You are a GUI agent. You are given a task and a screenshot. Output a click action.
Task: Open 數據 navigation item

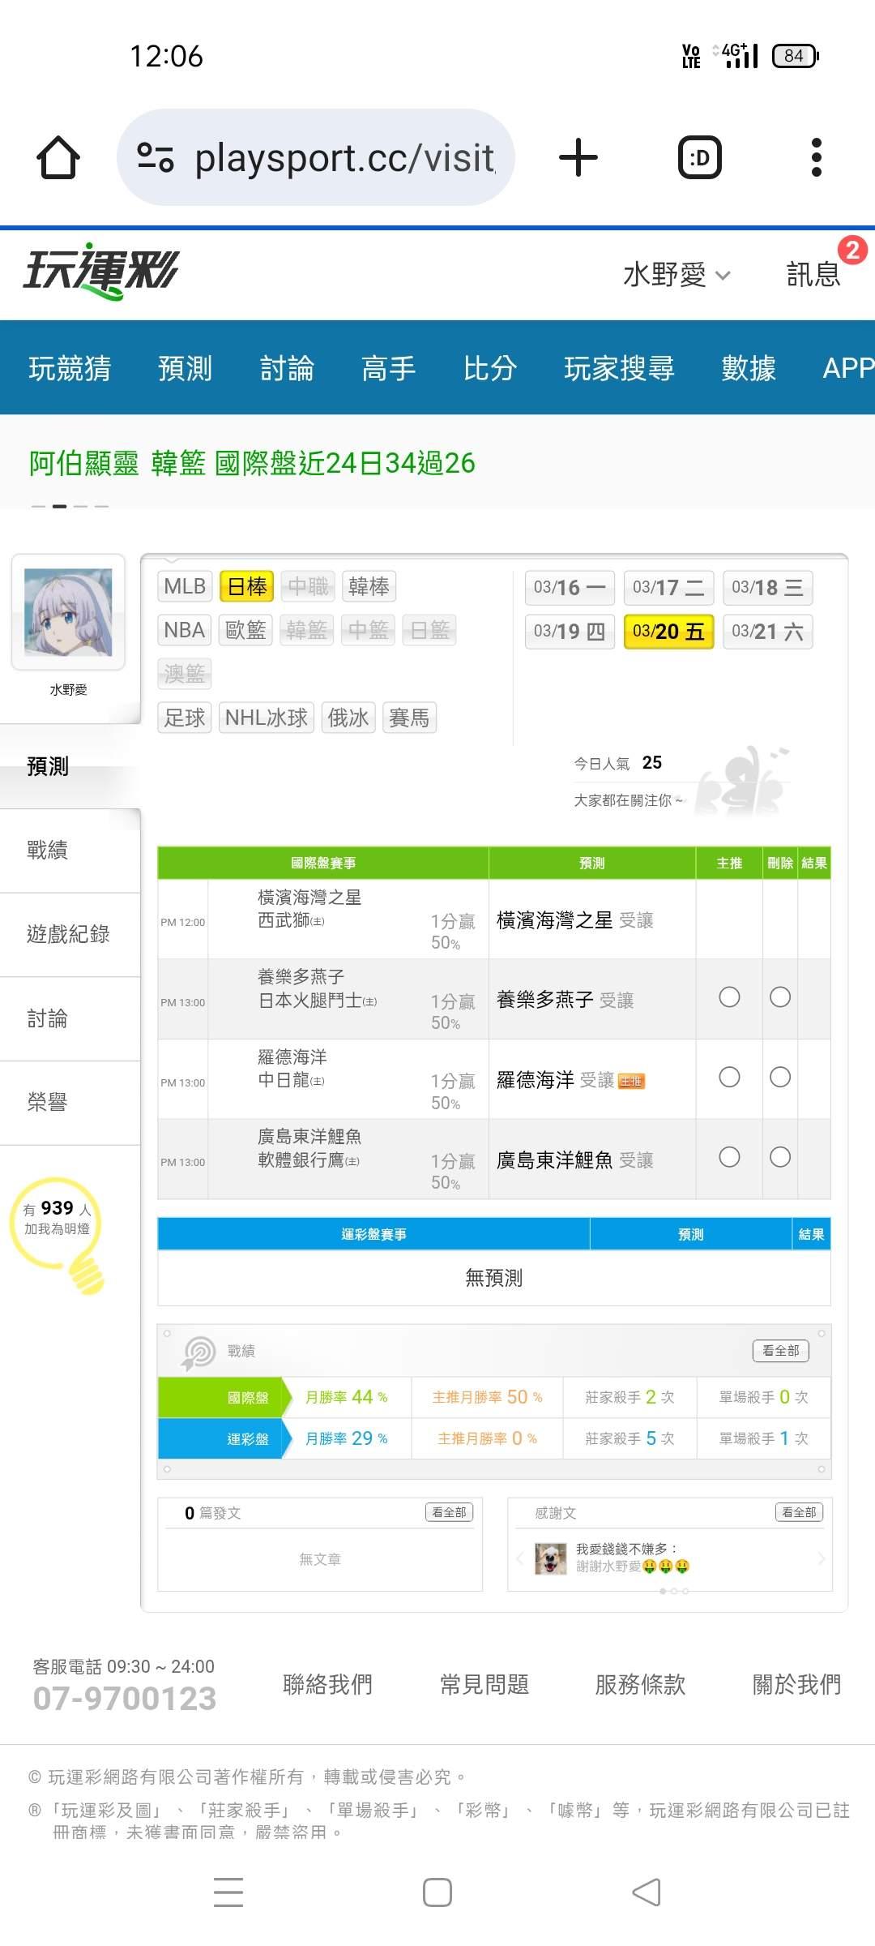(749, 368)
